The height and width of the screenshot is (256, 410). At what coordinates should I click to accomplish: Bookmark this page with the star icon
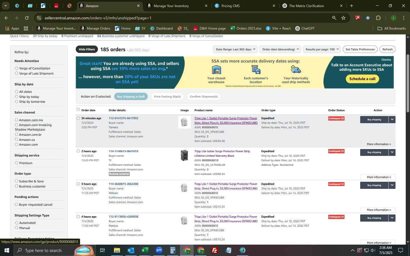coord(343,18)
